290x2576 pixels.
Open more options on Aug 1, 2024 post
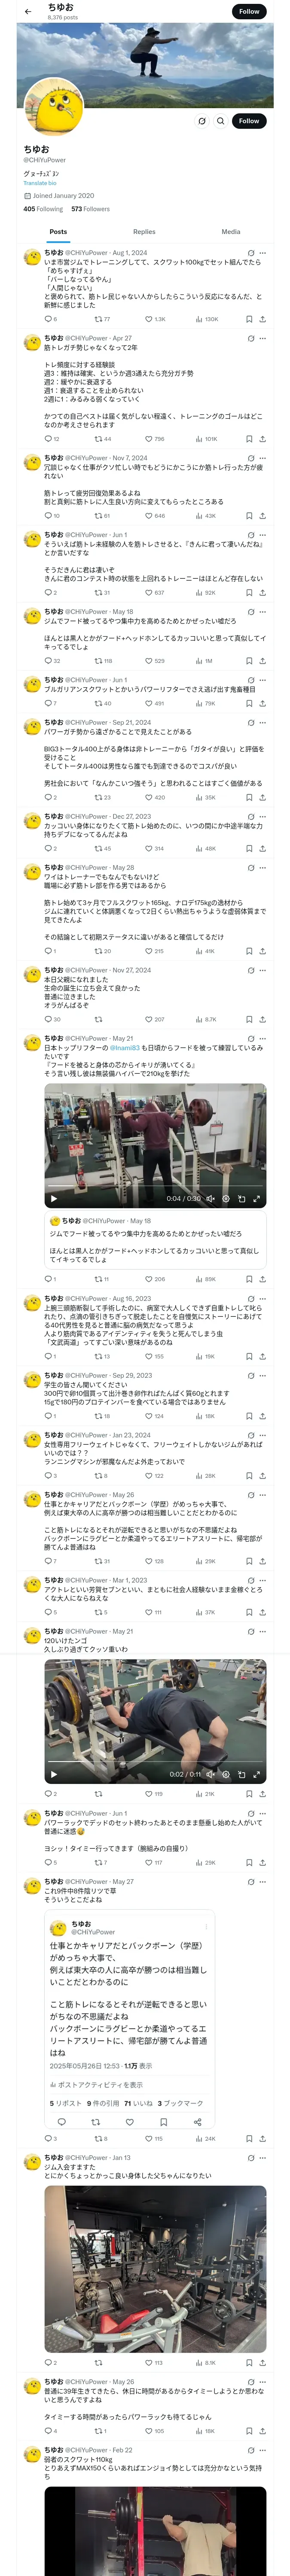click(x=262, y=253)
